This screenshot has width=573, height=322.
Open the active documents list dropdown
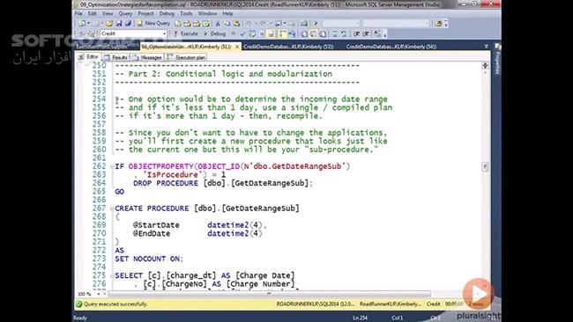[x=486, y=47]
